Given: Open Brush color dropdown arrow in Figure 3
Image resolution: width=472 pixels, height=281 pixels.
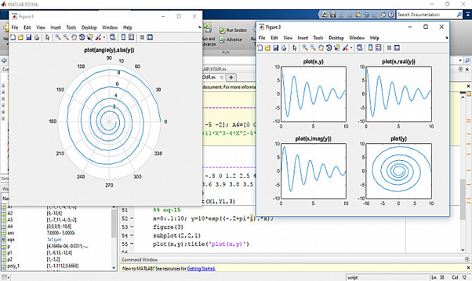Looking at the screenshot, I should tap(352, 48).
